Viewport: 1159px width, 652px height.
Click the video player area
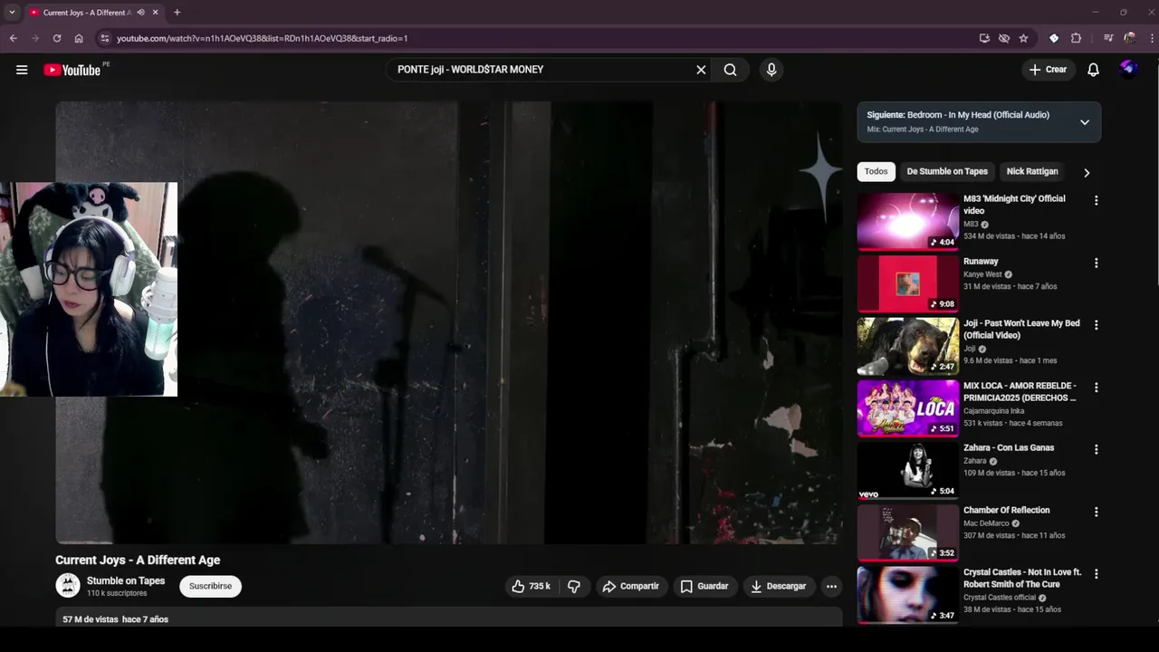pos(449,322)
